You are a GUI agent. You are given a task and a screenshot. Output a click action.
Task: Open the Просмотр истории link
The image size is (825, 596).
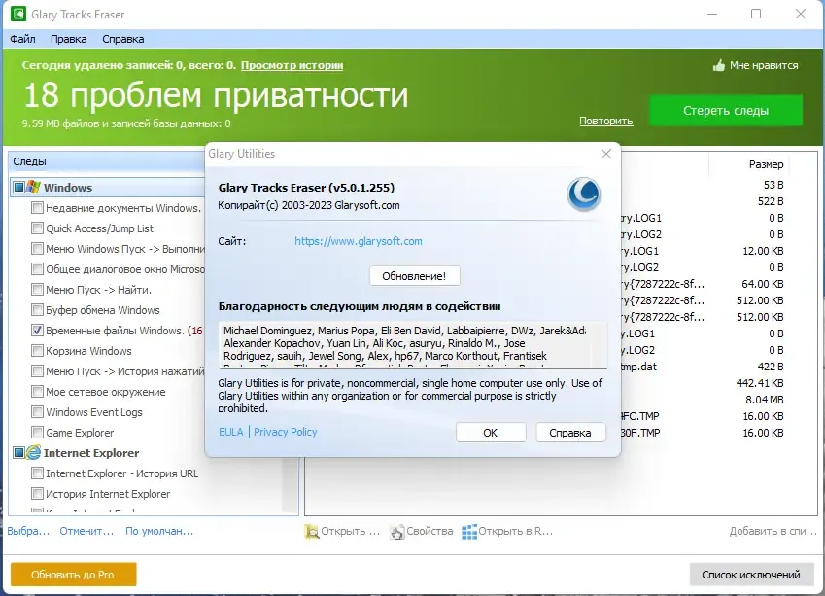pos(292,65)
